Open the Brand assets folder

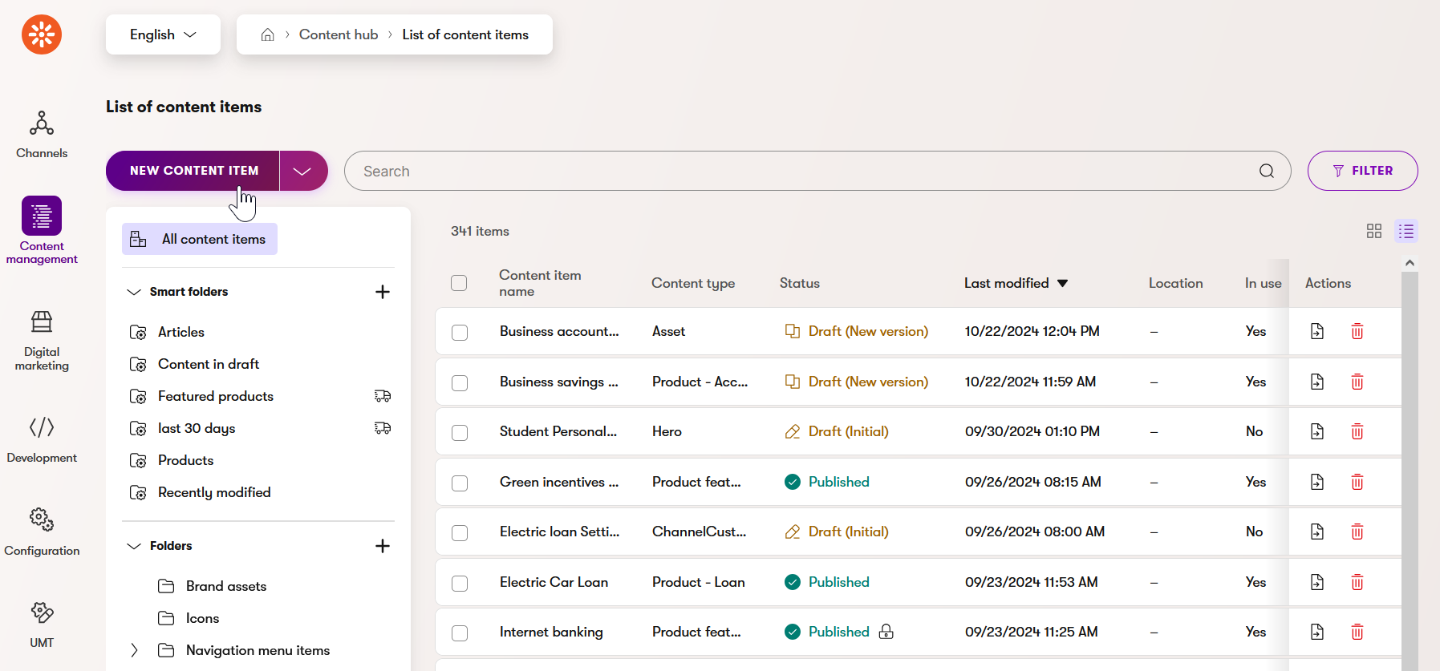point(226,586)
